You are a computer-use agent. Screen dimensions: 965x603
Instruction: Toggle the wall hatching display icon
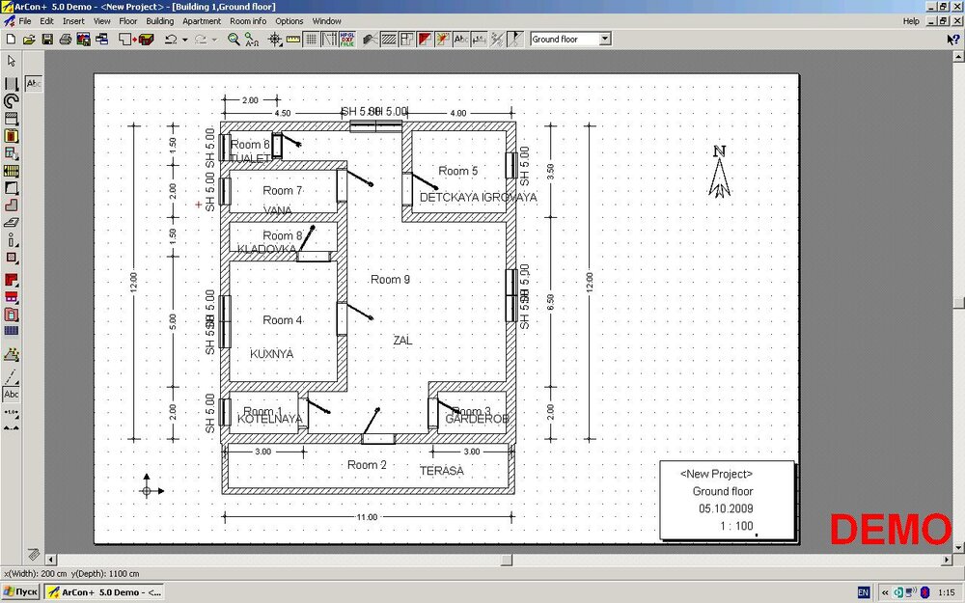(388, 40)
